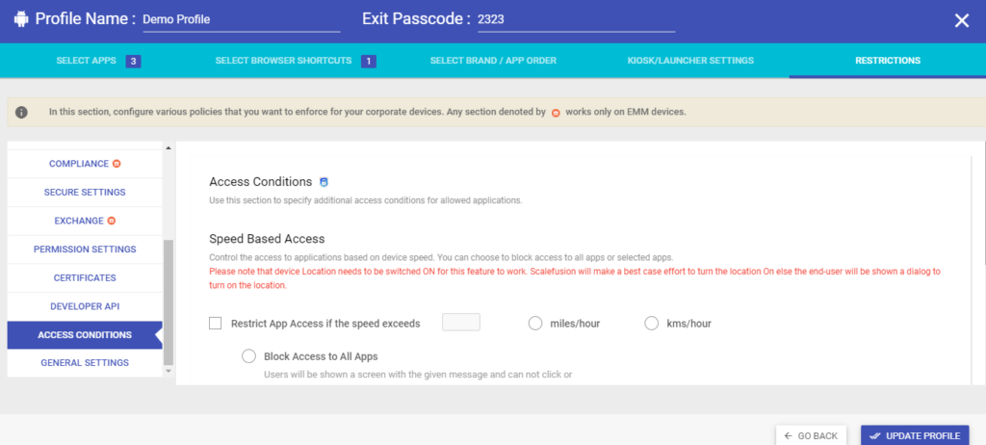Click the EMM badge icon next to Compliance
The width and height of the screenshot is (986, 445).
point(117,164)
